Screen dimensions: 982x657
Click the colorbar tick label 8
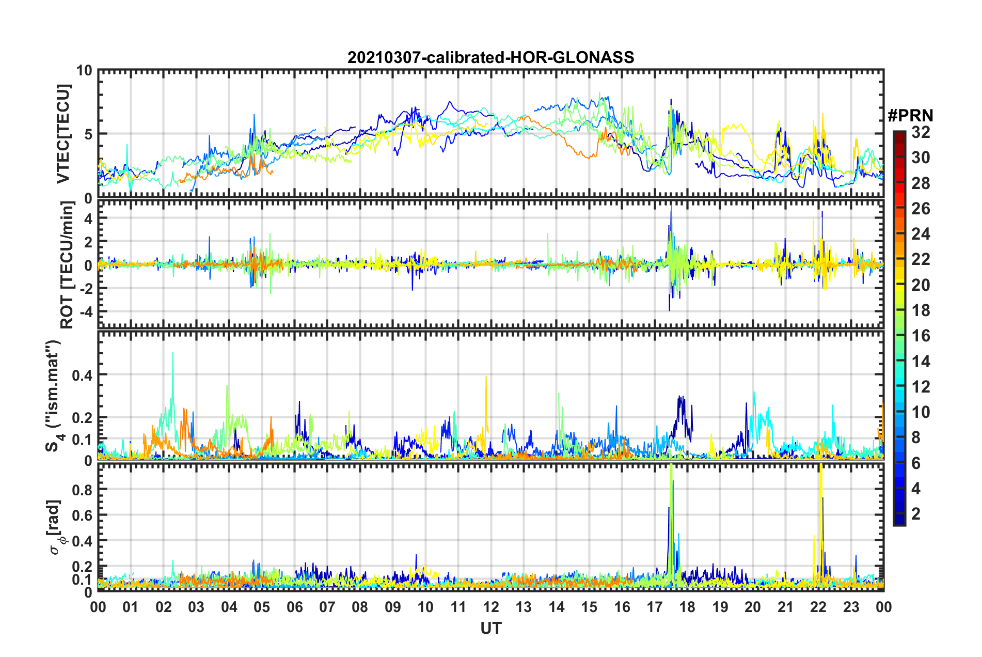pyautogui.click(x=916, y=437)
